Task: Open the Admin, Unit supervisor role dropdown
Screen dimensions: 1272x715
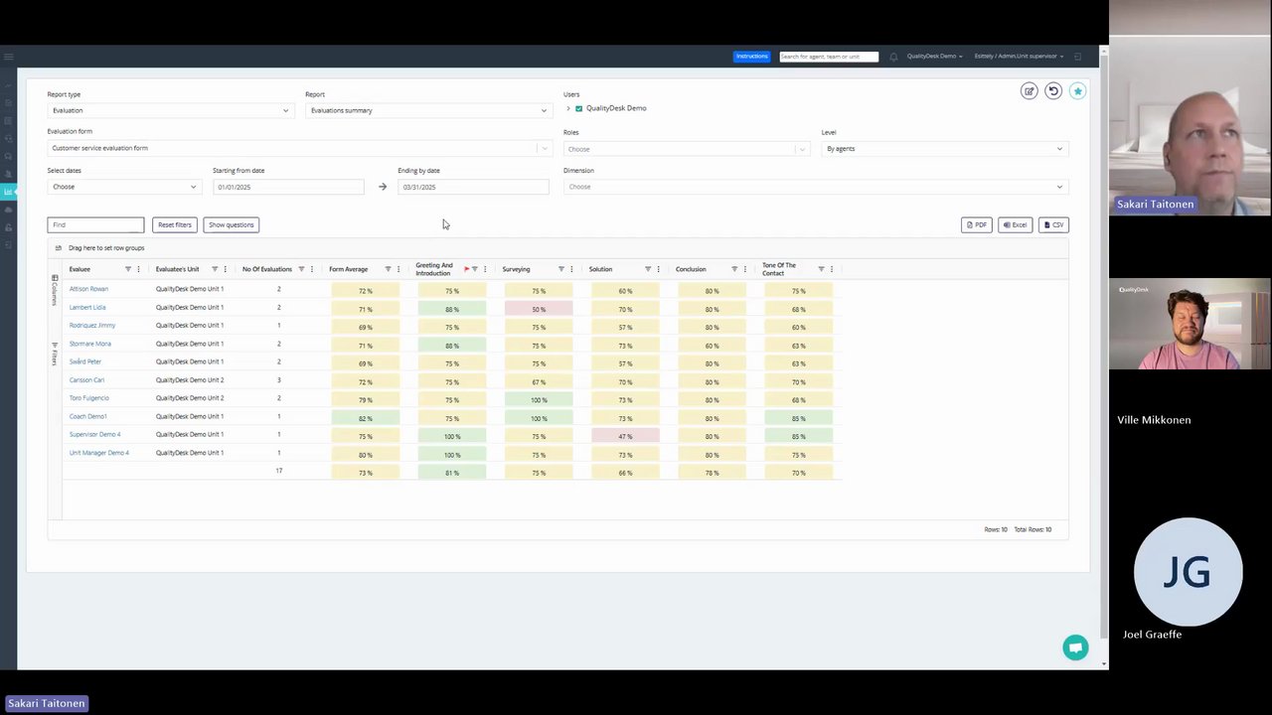Action: (x=1019, y=57)
